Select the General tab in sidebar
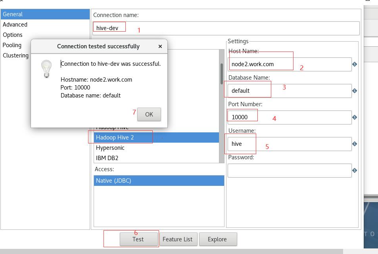 point(45,14)
